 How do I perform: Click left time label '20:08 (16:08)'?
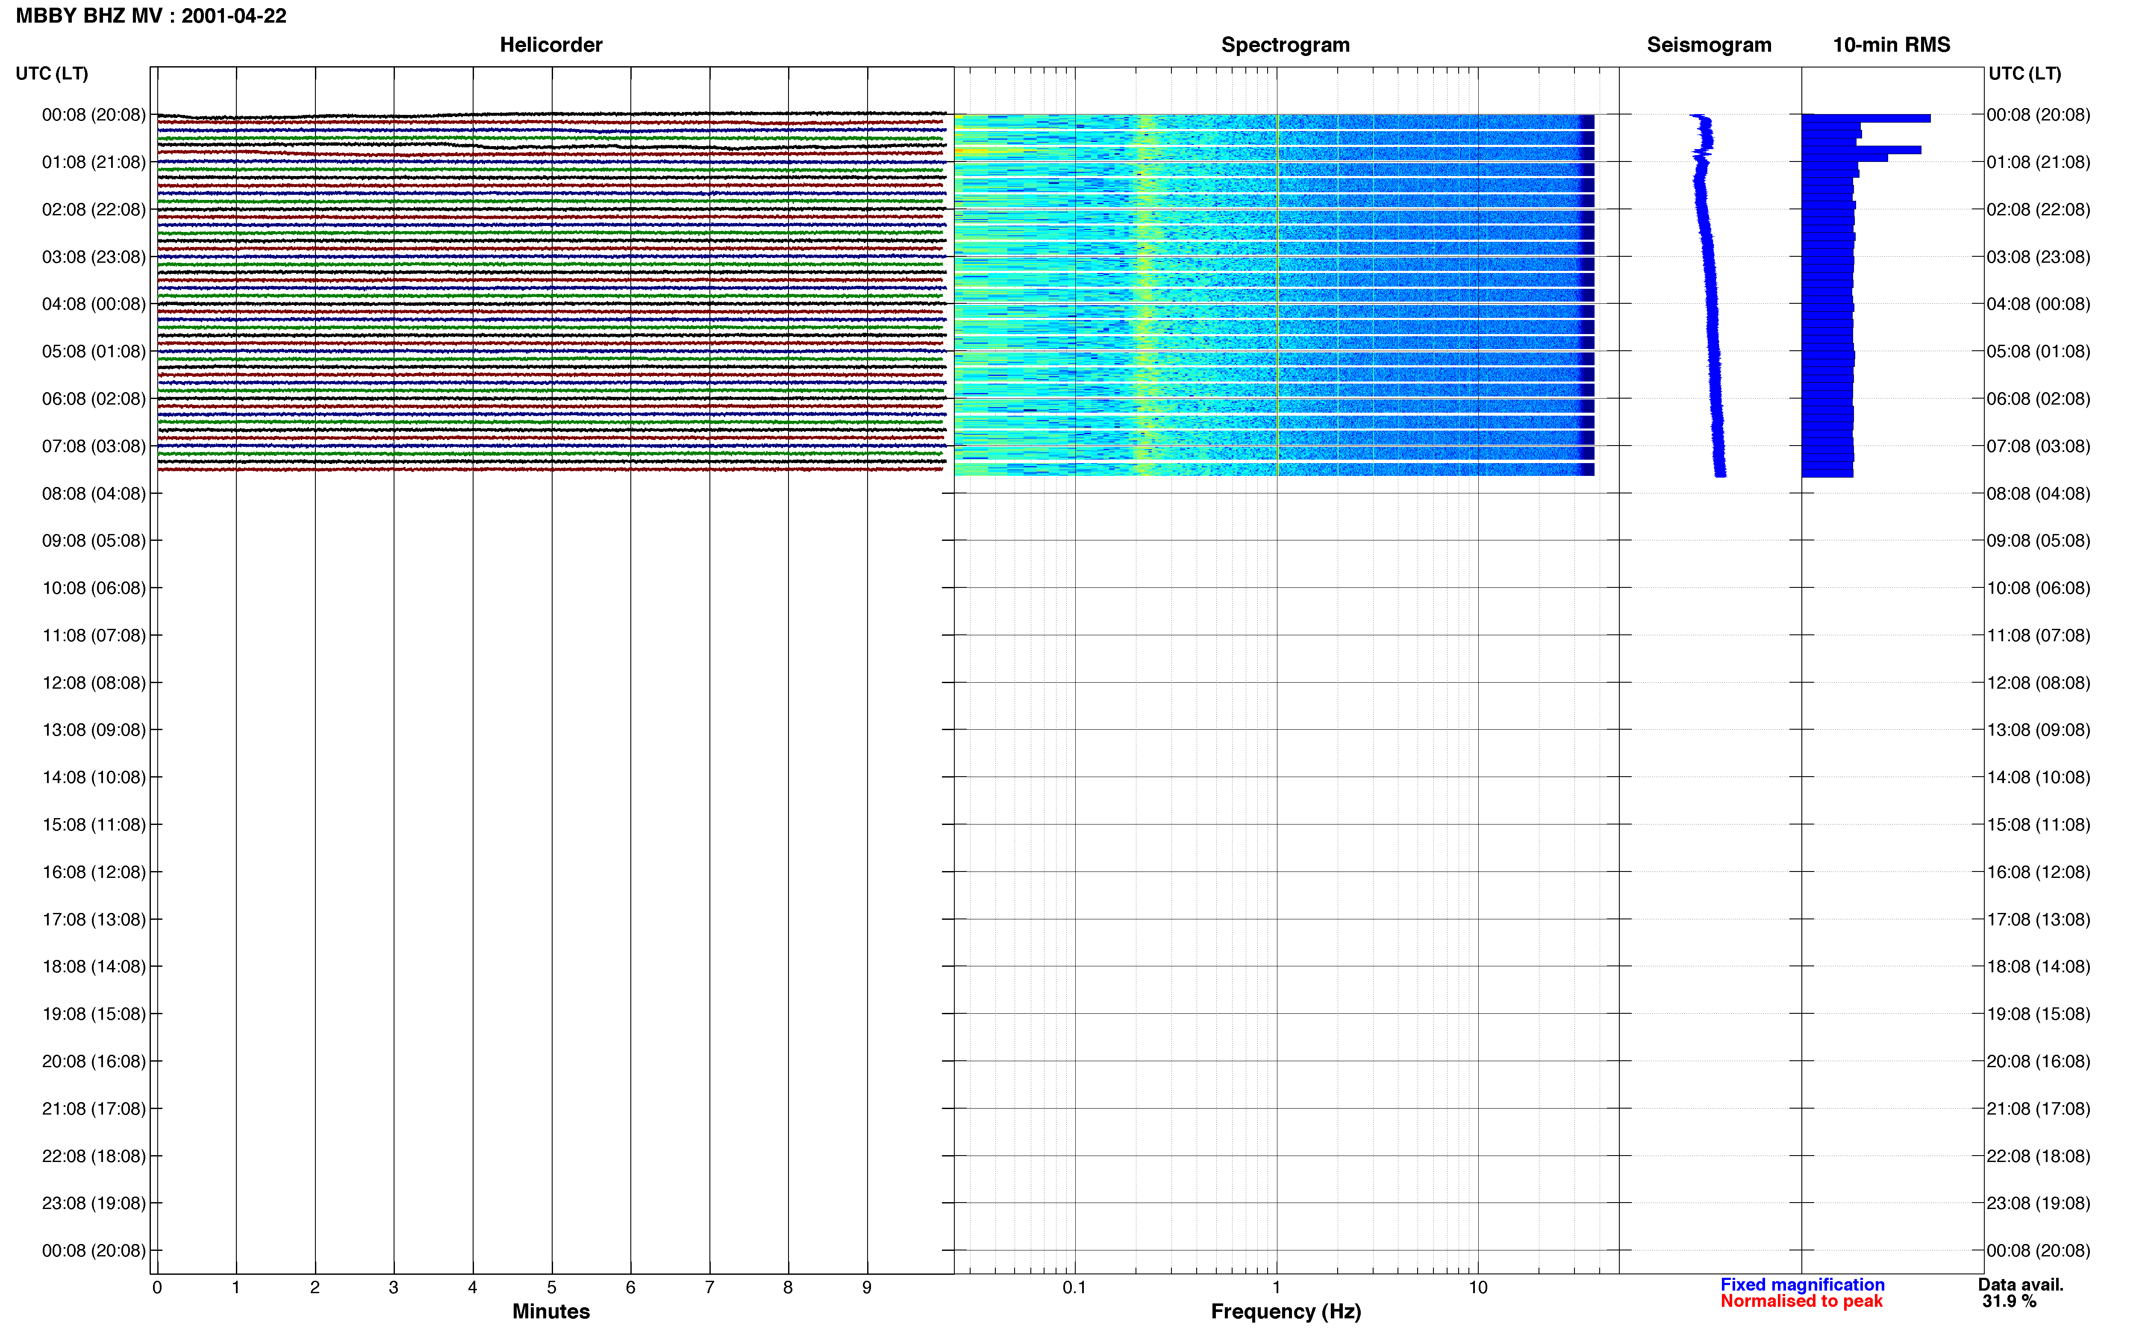click(x=93, y=1062)
